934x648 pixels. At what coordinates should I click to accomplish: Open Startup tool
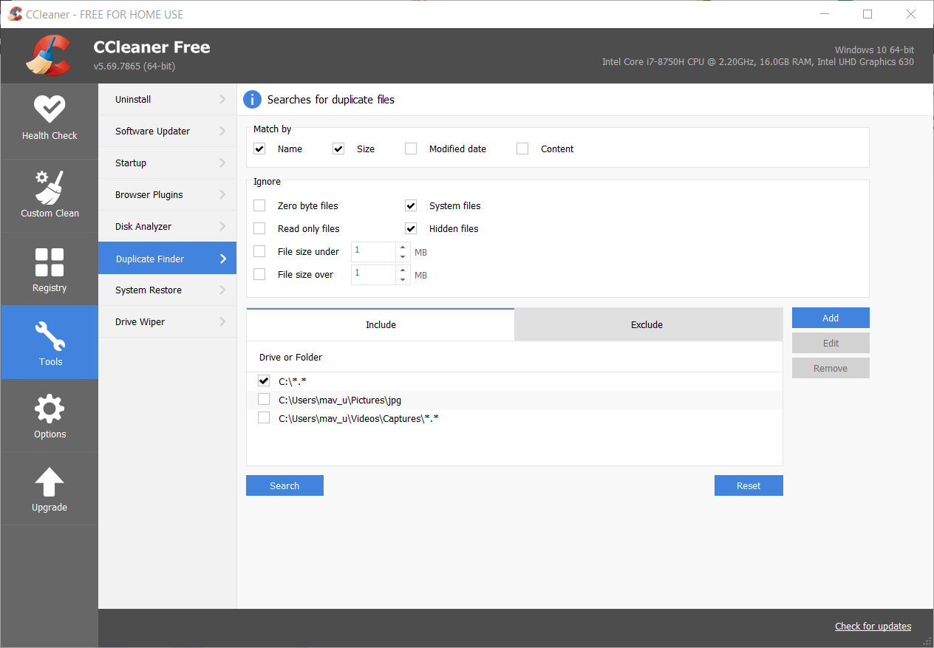click(x=168, y=163)
